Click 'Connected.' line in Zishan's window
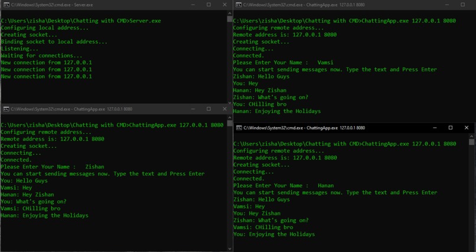This screenshot has width=476, height=252. tap(16, 160)
